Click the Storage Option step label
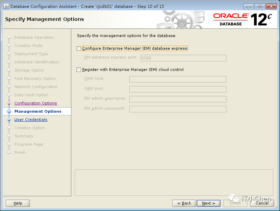280x211 pixels. [x=29, y=70]
